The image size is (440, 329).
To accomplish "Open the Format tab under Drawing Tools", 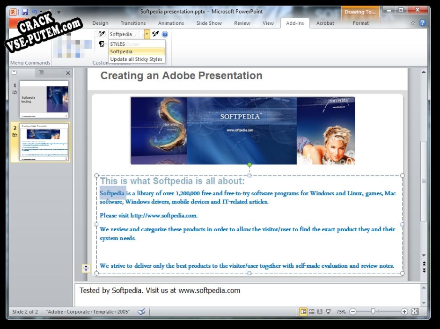I will (x=360, y=23).
